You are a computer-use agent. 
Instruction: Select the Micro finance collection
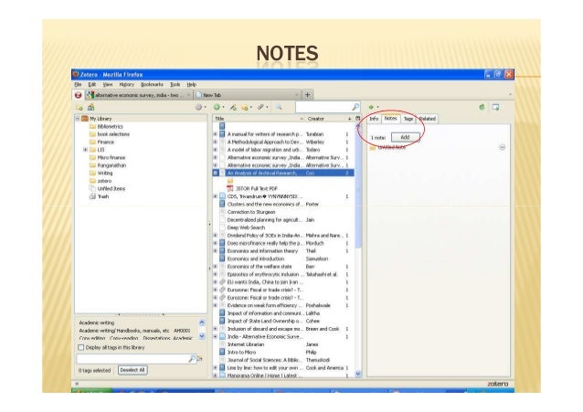(x=111, y=158)
